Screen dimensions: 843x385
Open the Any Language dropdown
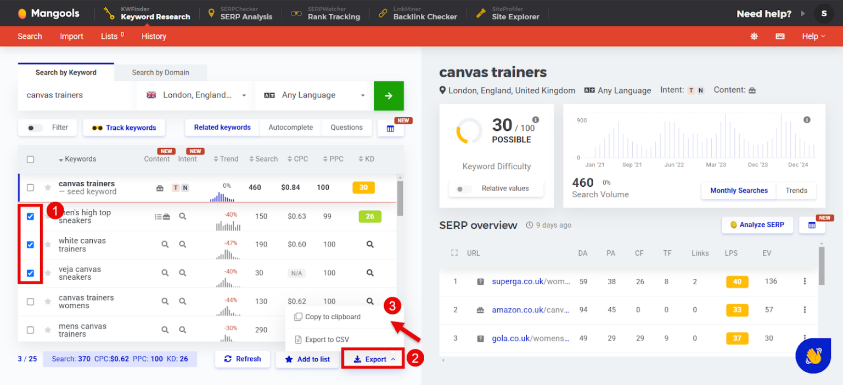[x=313, y=95]
